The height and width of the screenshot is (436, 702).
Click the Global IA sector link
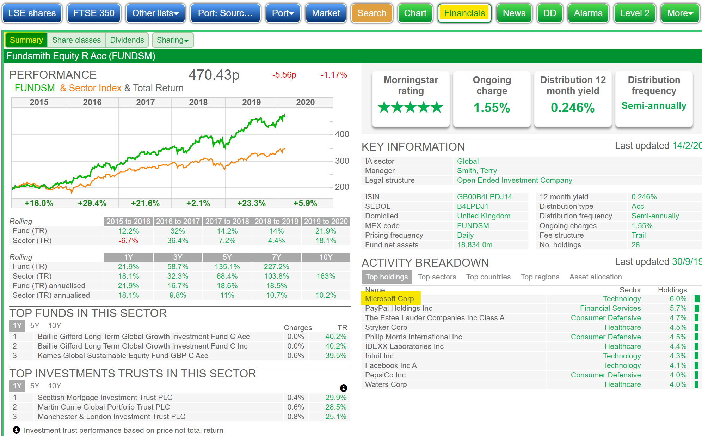(x=468, y=161)
